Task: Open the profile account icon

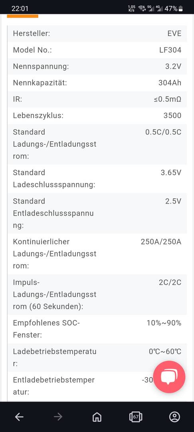Action: (174, 417)
